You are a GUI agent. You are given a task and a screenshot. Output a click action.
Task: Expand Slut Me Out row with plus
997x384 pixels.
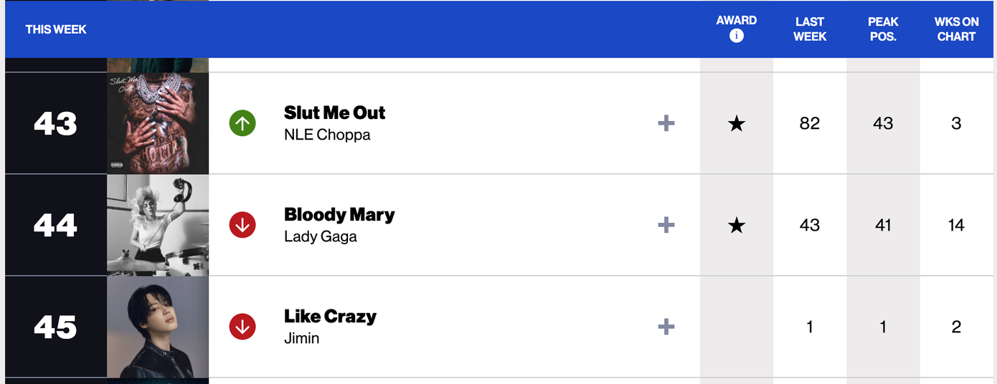666,123
